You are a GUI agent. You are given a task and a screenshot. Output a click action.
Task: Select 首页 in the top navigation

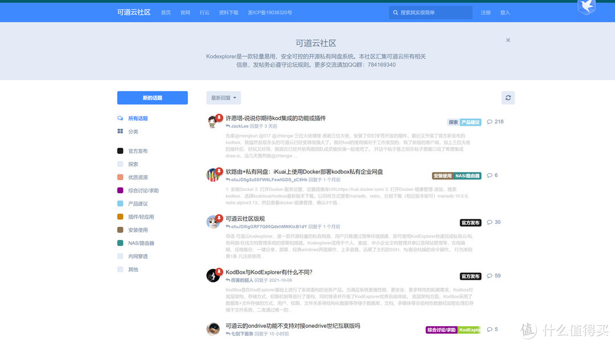coord(166,12)
